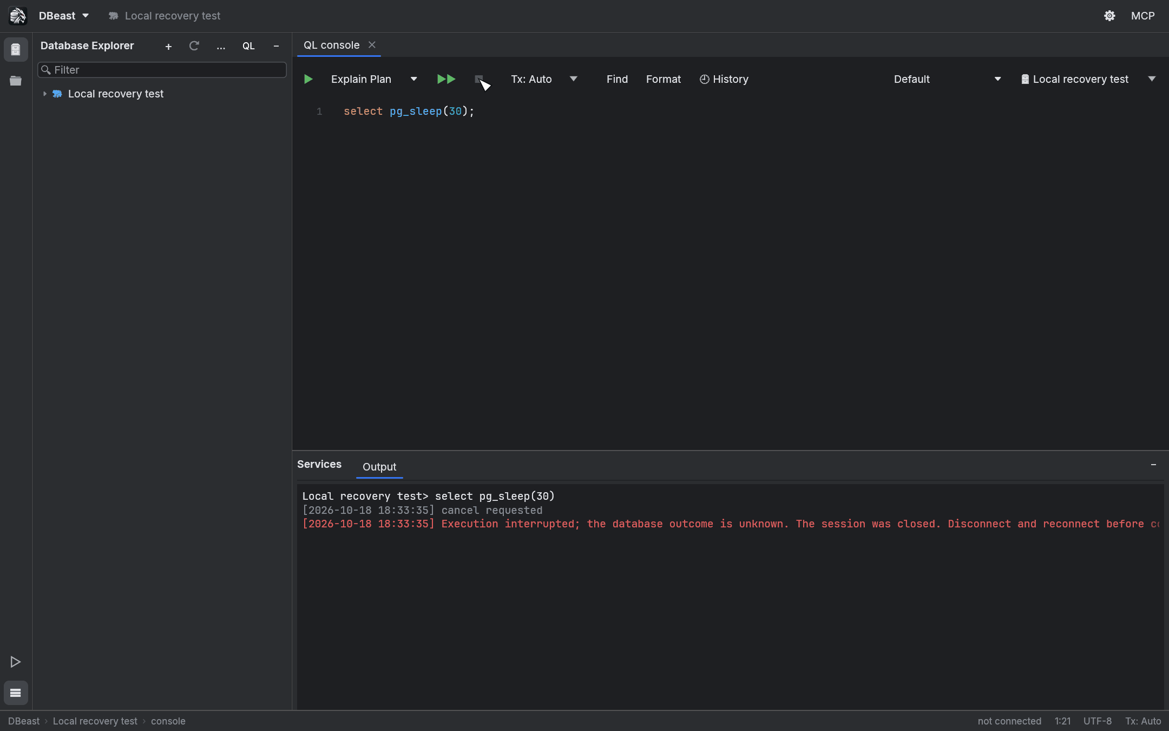The height and width of the screenshot is (731, 1169).
Task: Open the Tx: Auto transaction mode dropdown
Action: pos(544,79)
